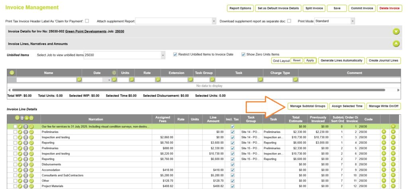Viewport: 408px width, 189px height.
Task: Move the Other line down
Action: point(393,181)
